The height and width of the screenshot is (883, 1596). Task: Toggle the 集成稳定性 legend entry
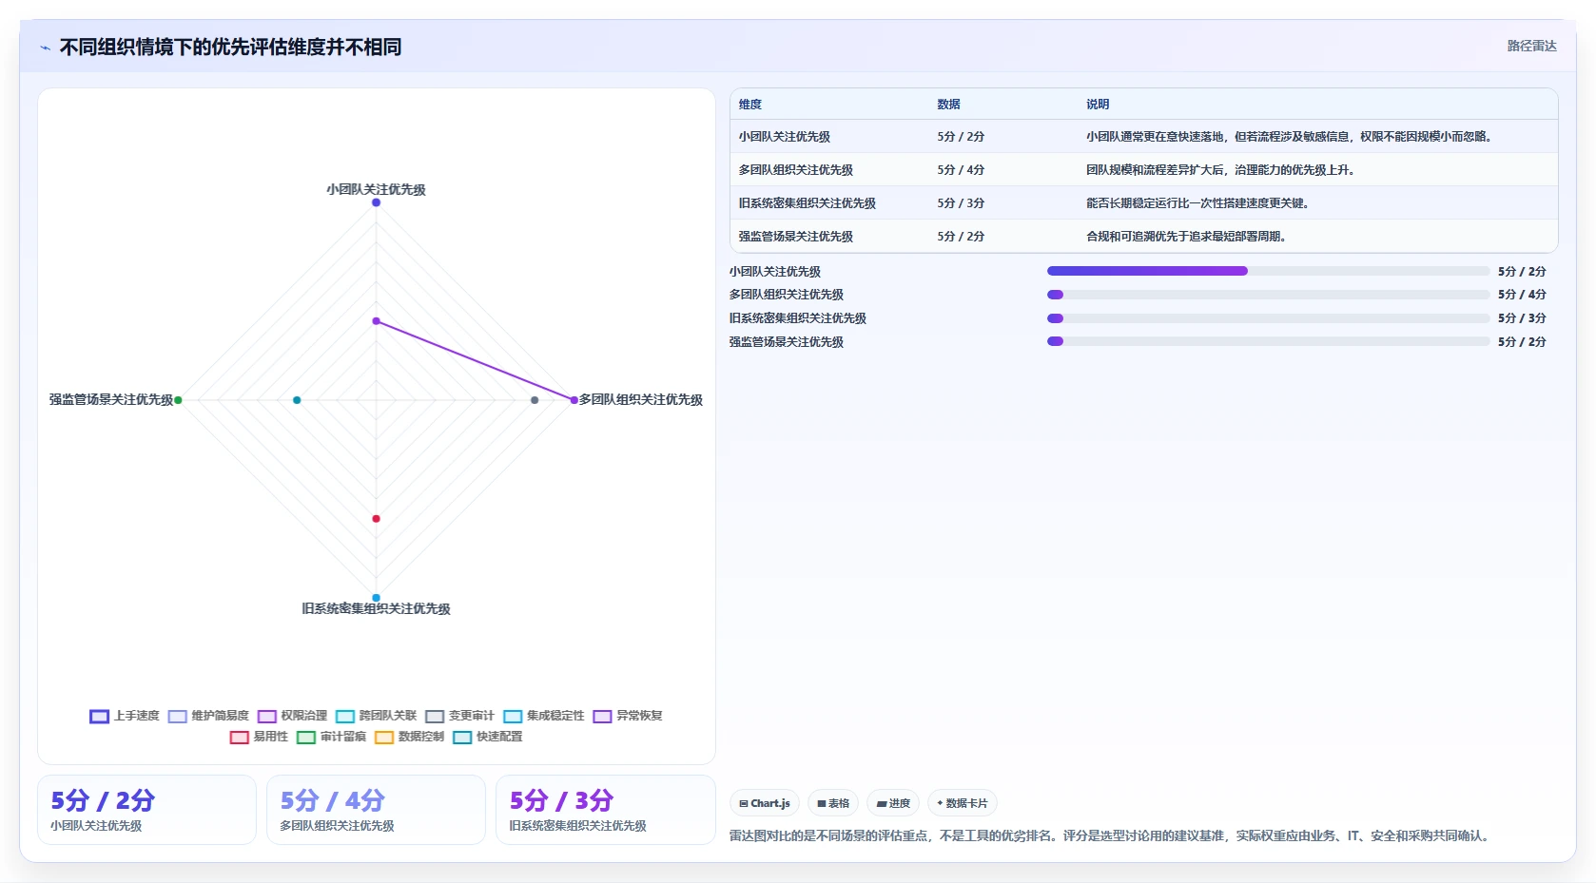coord(543,716)
